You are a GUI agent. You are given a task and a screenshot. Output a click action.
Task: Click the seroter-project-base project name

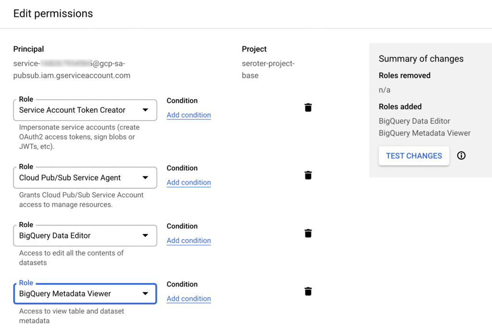coord(268,69)
